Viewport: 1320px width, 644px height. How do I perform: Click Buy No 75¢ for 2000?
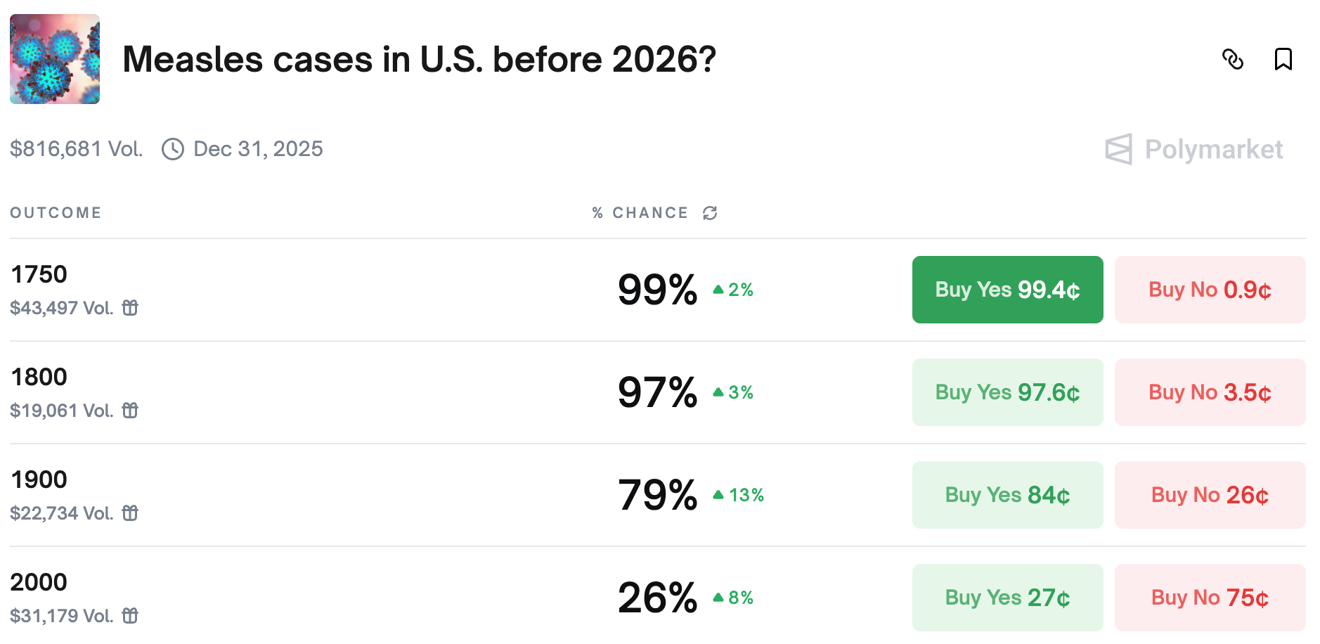coord(1210,598)
